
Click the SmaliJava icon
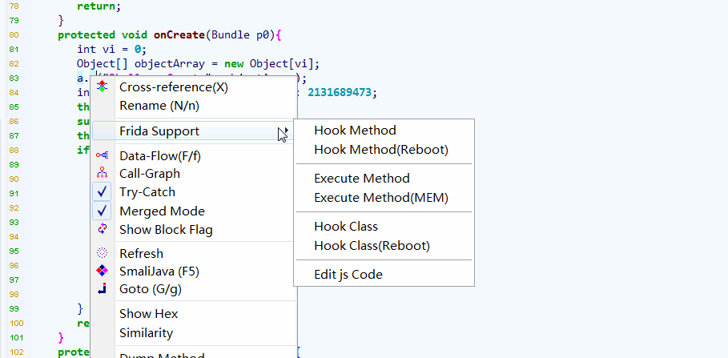click(x=102, y=271)
